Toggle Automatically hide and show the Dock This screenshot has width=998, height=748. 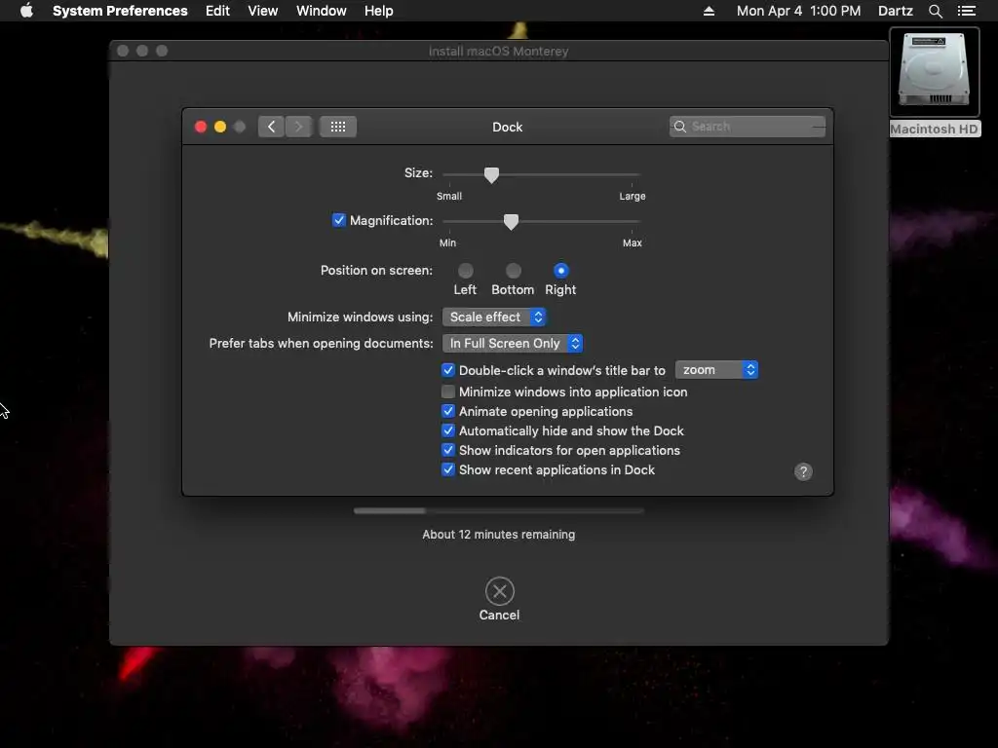(448, 430)
